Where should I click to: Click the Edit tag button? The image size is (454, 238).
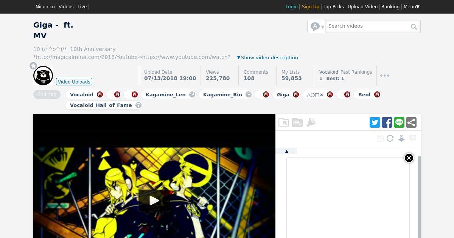(47, 94)
